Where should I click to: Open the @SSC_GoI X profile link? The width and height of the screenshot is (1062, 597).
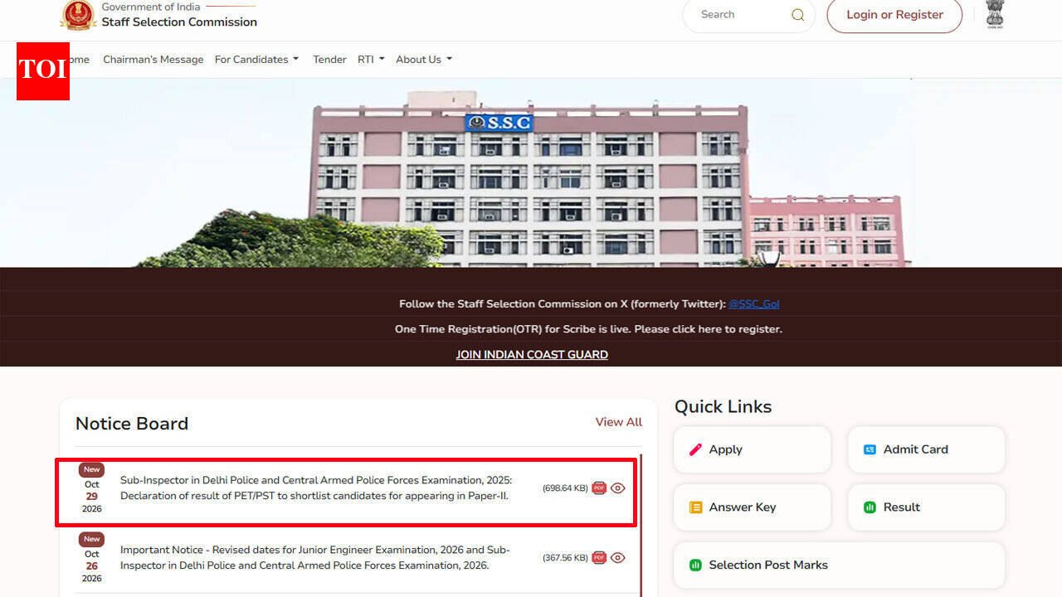[x=754, y=304]
